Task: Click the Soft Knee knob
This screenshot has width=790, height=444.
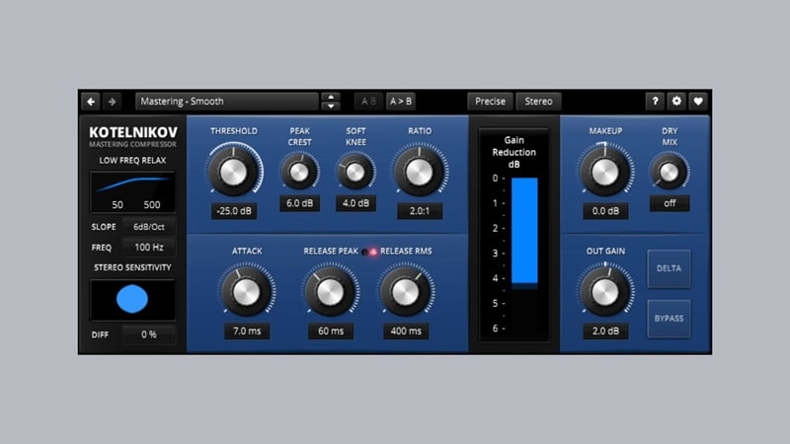Action: [355, 172]
